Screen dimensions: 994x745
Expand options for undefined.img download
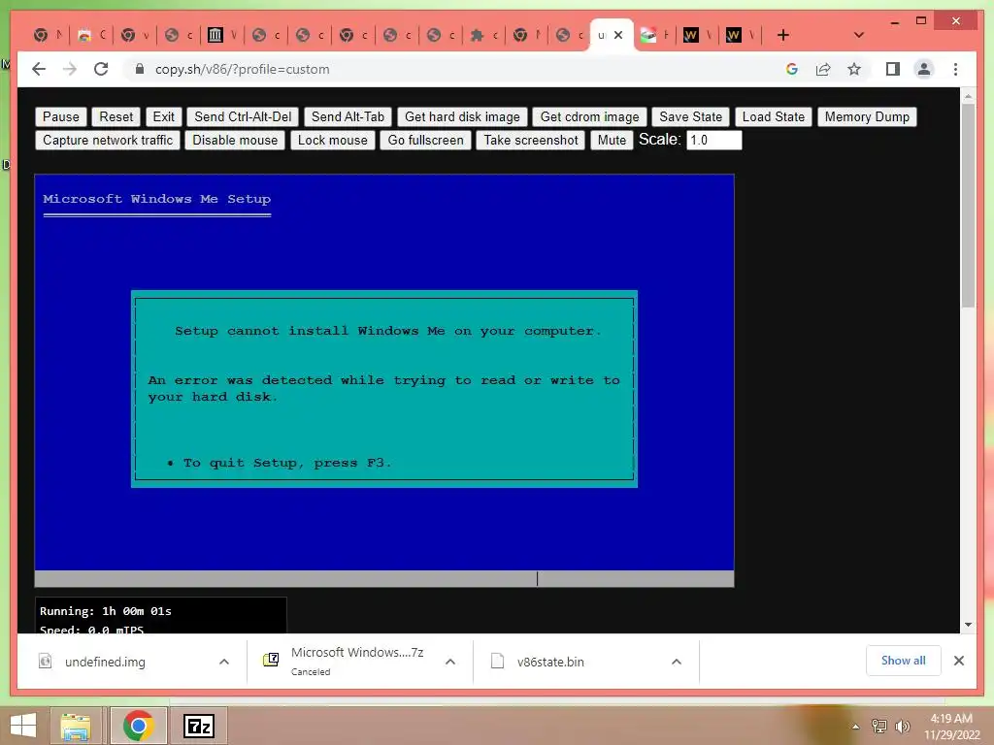pos(224,662)
